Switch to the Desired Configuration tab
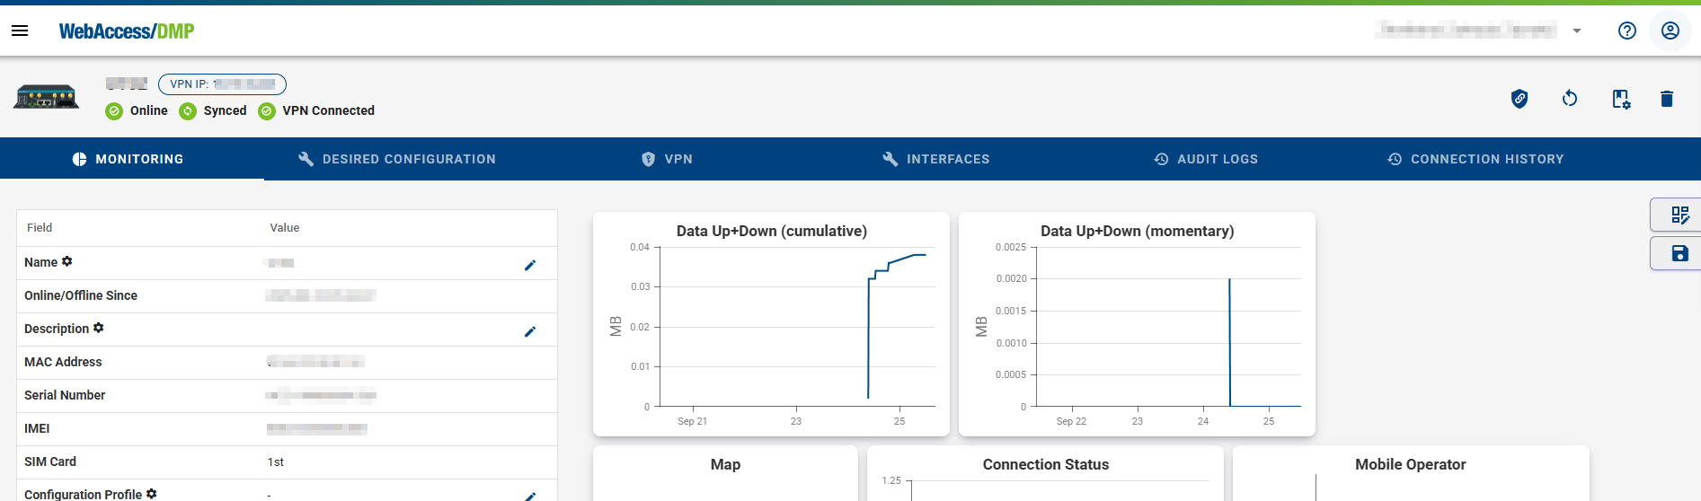The width and height of the screenshot is (1701, 501). (x=396, y=159)
